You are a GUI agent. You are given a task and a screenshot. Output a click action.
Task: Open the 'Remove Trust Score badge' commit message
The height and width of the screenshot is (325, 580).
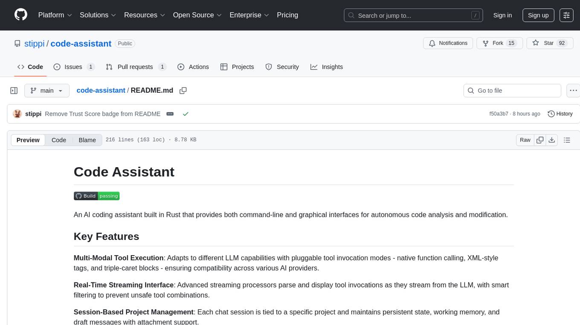[102, 114]
